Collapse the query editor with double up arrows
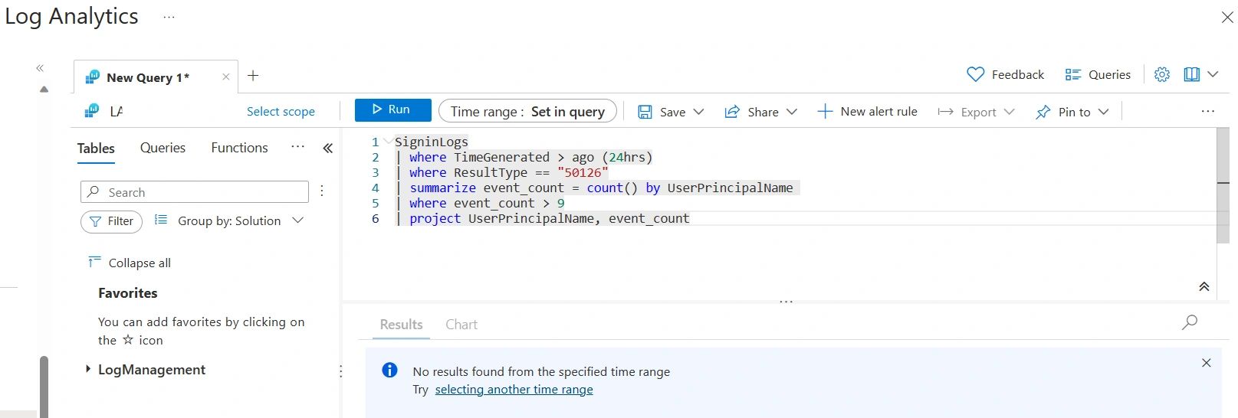 [1204, 286]
